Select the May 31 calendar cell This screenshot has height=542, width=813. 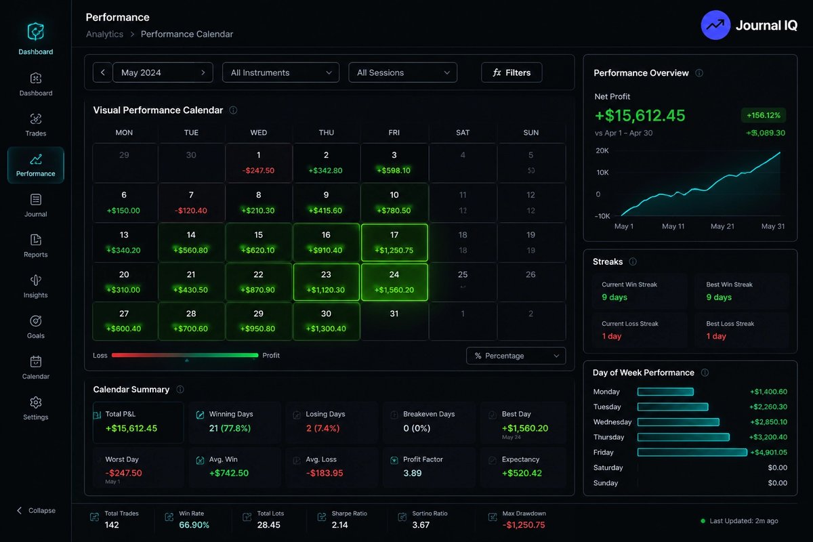pos(394,321)
